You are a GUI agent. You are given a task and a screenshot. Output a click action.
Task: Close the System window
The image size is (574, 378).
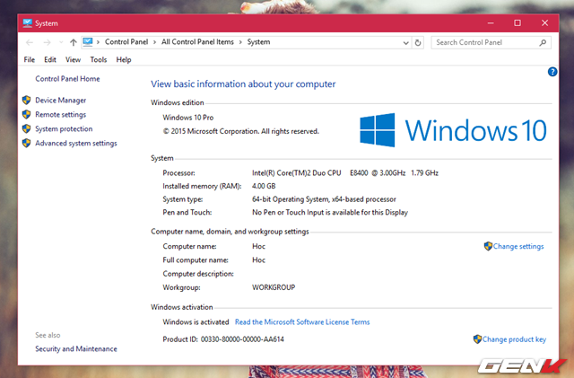[x=544, y=23]
